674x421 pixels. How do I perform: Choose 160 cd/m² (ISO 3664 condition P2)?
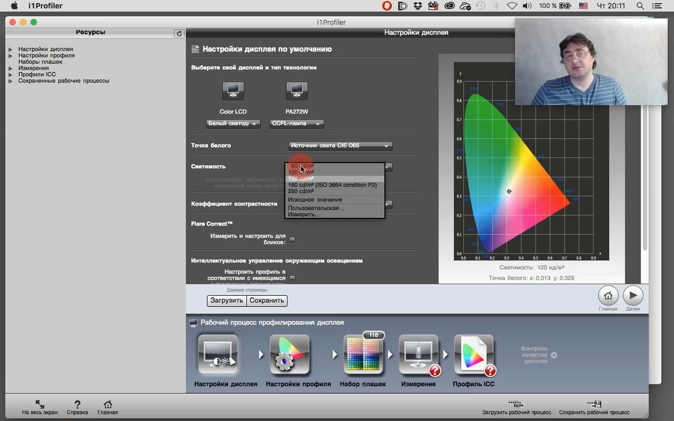[335, 185]
